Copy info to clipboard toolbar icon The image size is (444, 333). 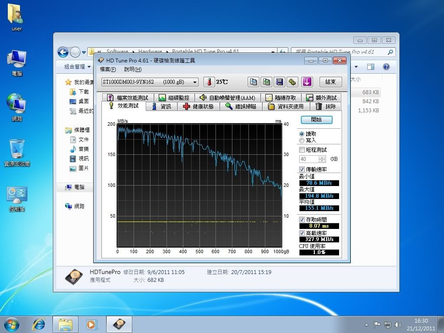[x=253, y=82]
